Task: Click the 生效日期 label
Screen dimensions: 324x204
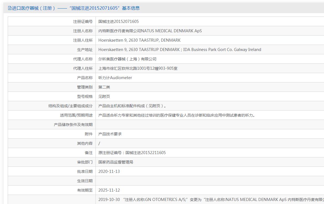Action: (85, 181)
